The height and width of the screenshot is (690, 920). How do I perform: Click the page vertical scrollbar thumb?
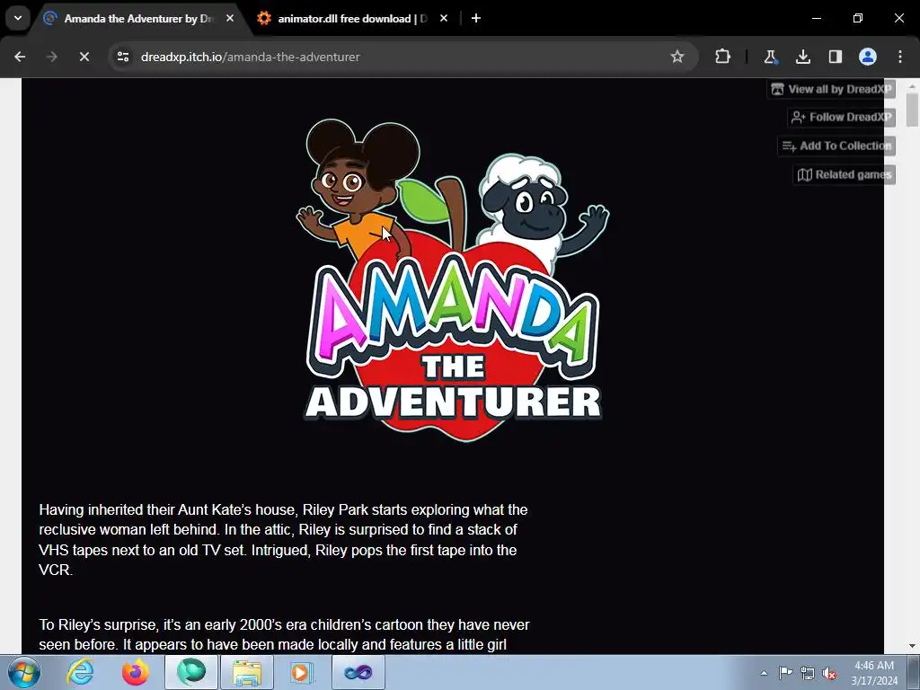coord(912,110)
